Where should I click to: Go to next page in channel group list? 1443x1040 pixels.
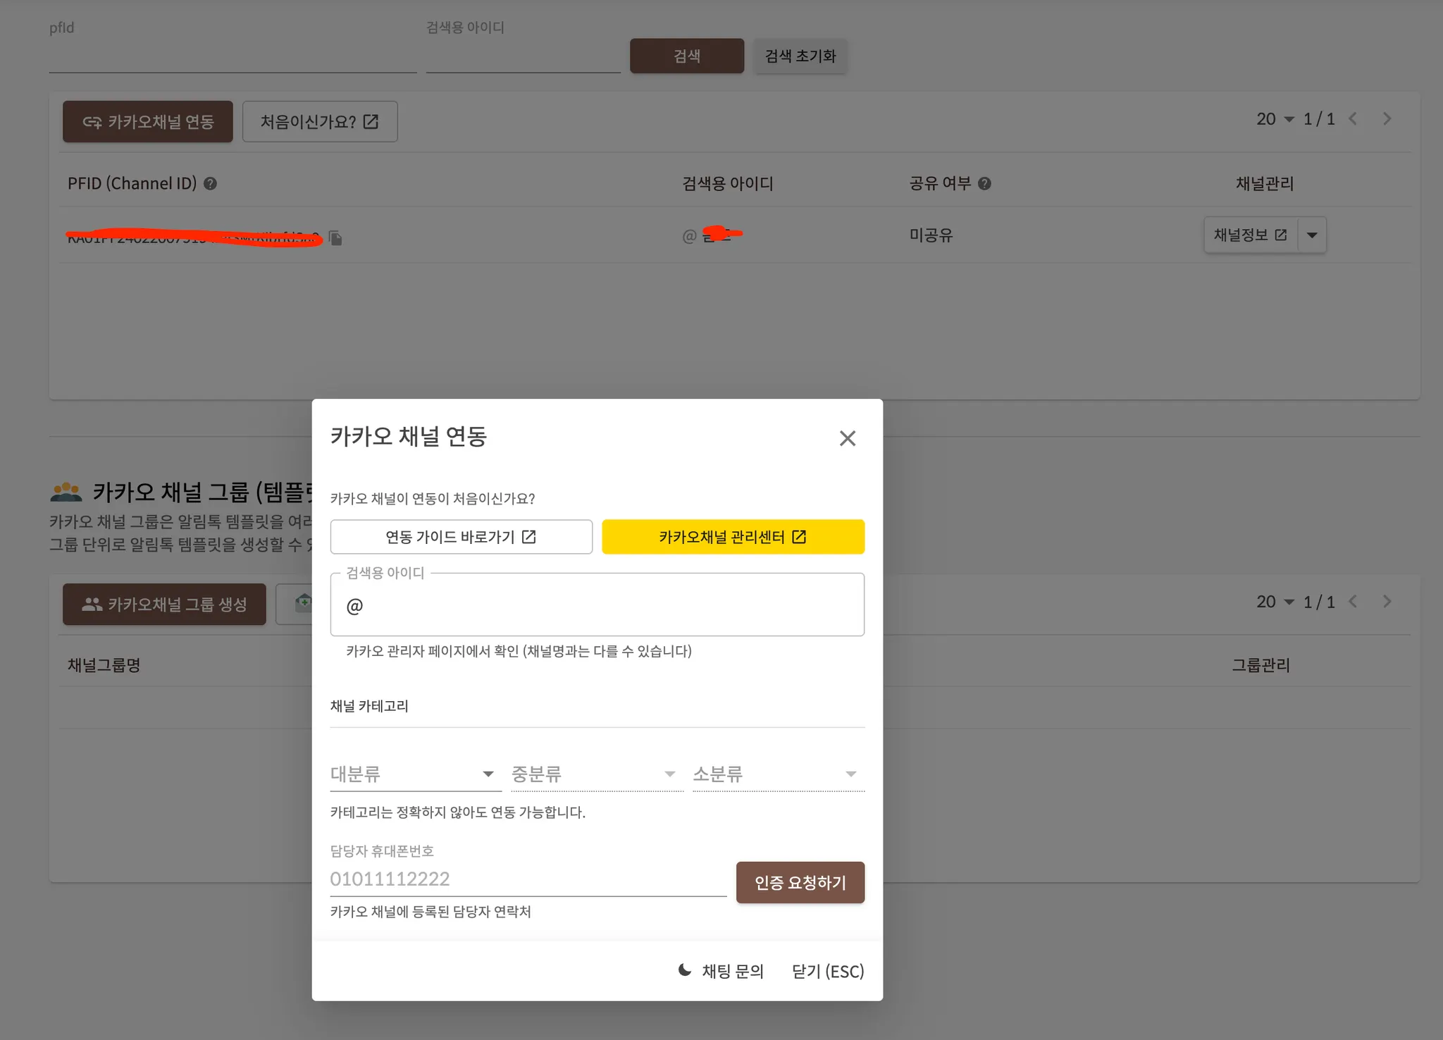(1387, 602)
